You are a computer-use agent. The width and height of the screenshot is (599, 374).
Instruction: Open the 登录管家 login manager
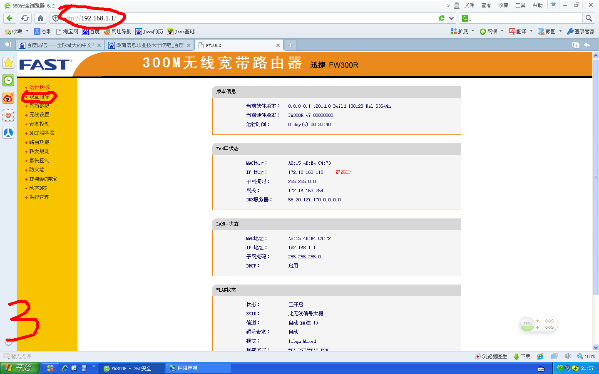point(581,32)
